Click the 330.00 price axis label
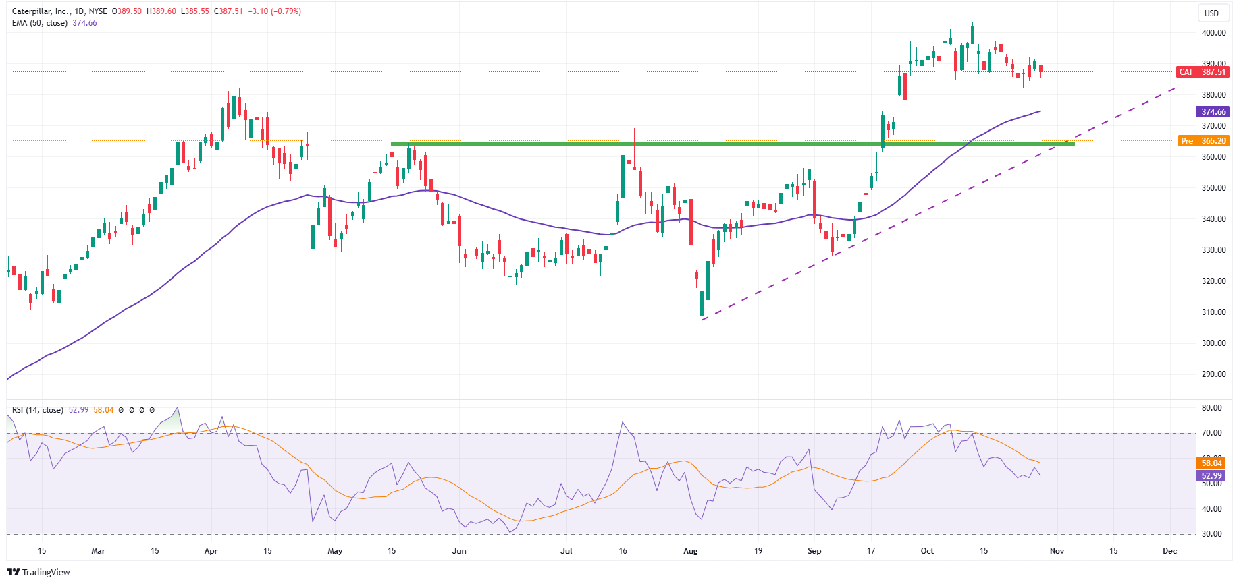The image size is (1239, 584). tap(1213, 250)
